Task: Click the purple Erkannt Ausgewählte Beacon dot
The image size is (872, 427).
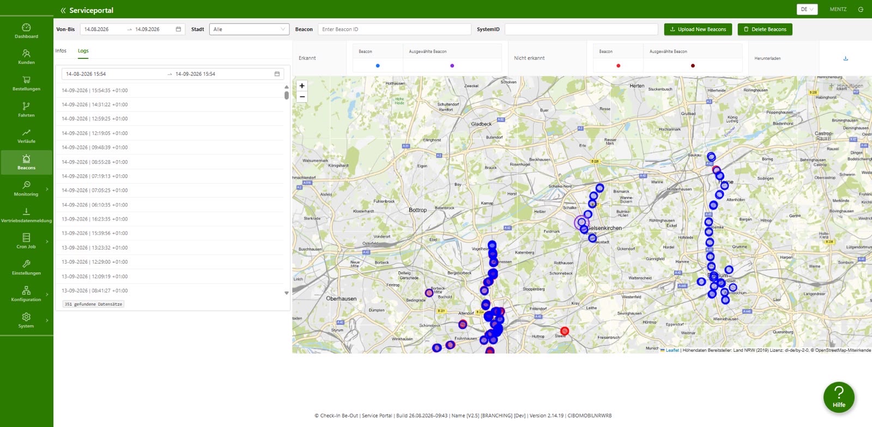Action: [x=452, y=66]
